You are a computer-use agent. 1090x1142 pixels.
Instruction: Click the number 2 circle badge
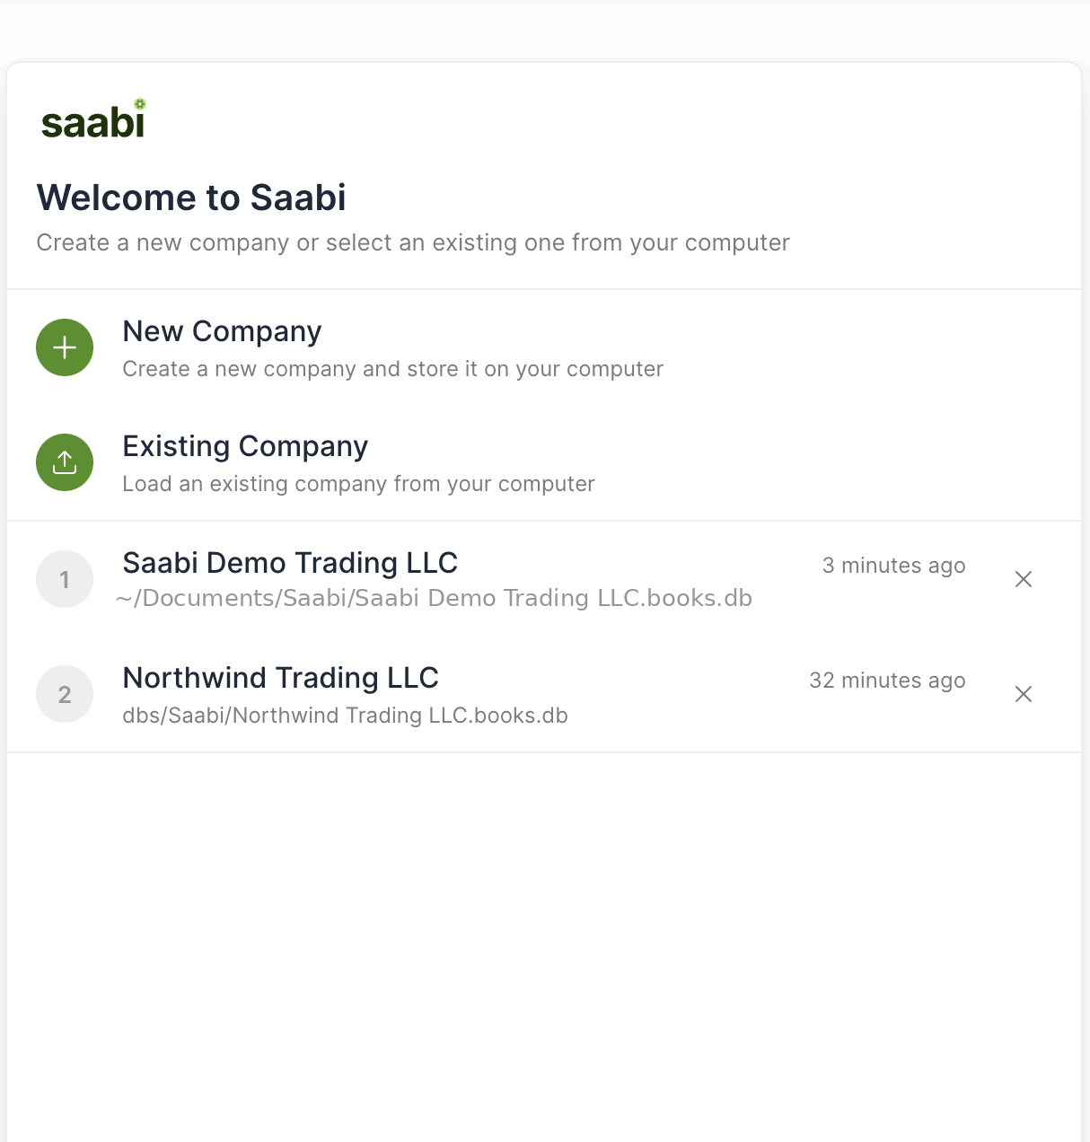click(x=65, y=694)
